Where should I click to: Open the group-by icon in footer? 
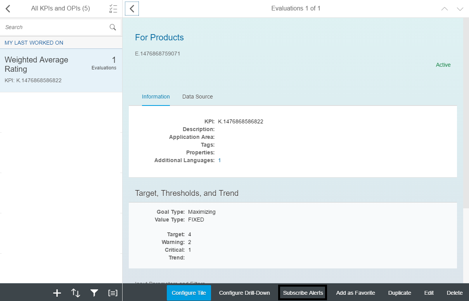[x=112, y=293]
